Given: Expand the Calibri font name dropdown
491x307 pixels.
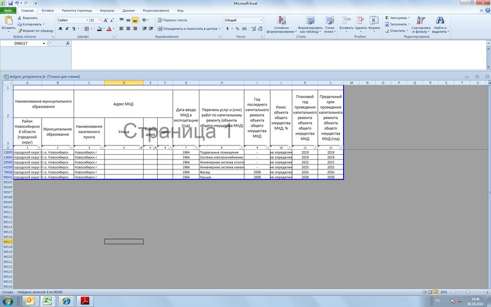Looking at the screenshot, I should click(x=87, y=20).
